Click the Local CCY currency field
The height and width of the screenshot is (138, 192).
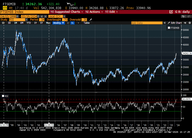coord(56,16)
